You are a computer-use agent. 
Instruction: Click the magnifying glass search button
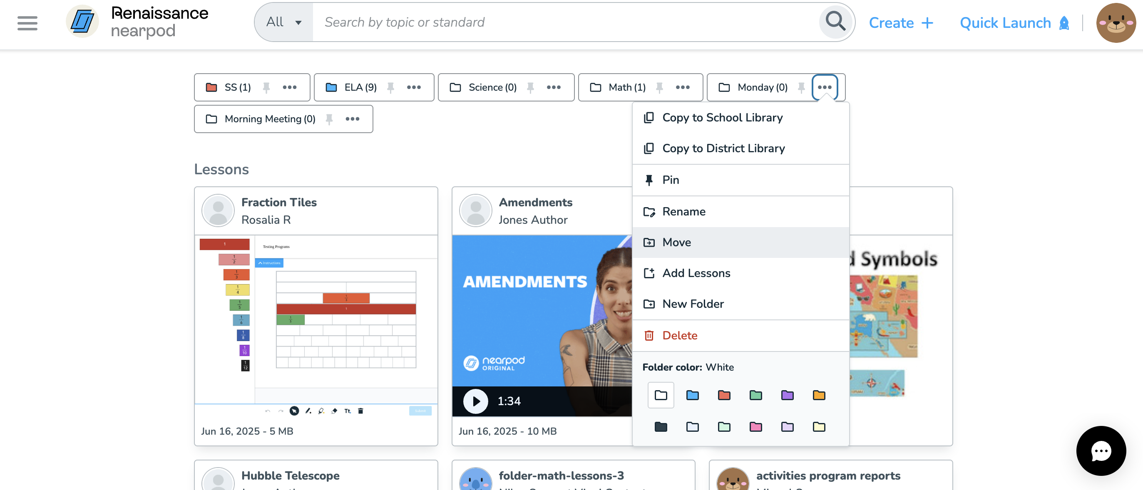(x=835, y=21)
